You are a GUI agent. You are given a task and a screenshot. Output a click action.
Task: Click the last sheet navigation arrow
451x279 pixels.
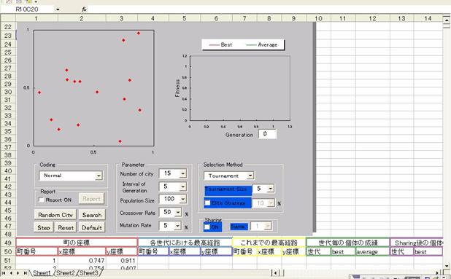pos(26,273)
